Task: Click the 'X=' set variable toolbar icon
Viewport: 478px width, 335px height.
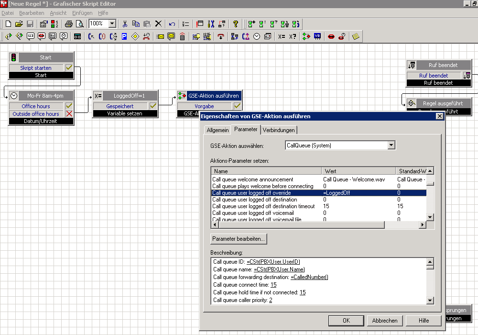Action: (282, 36)
